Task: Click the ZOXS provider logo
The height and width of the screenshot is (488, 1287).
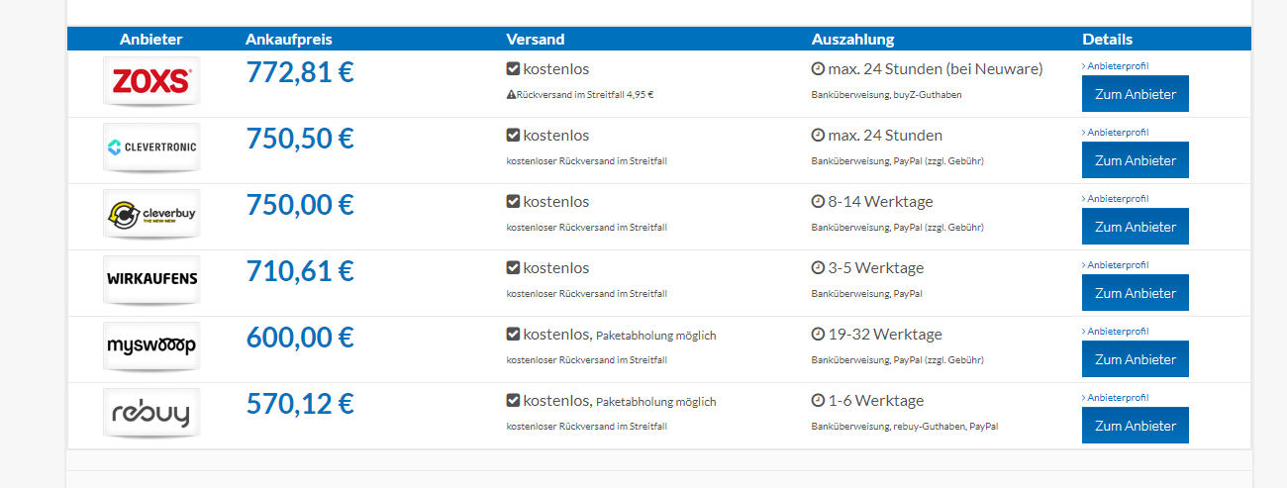Action: 151,81
